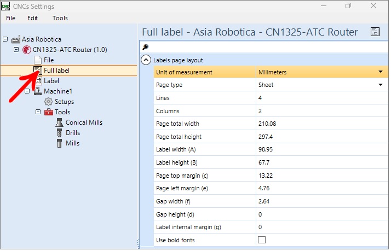
Task: Enable the Use bold fonts checkbox
Action: click(263, 241)
